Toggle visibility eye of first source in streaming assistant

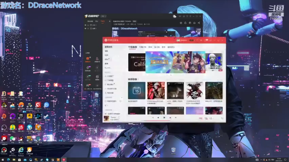[85, 25]
